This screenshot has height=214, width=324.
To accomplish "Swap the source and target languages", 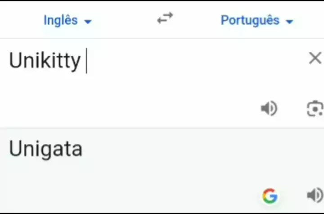I will (x=165, y=19).
